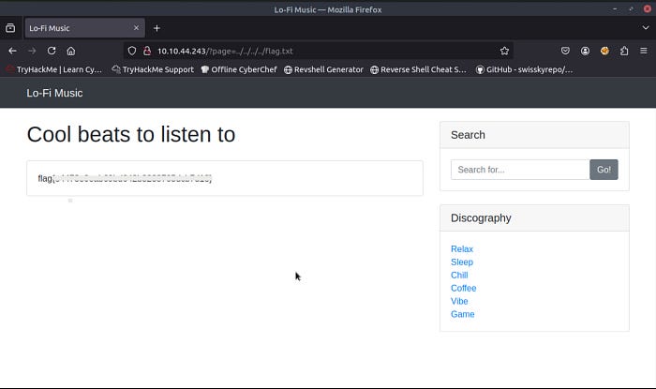
Task: Open the extensions puzzle-piece menu
Action: click(x=624, y=51)
